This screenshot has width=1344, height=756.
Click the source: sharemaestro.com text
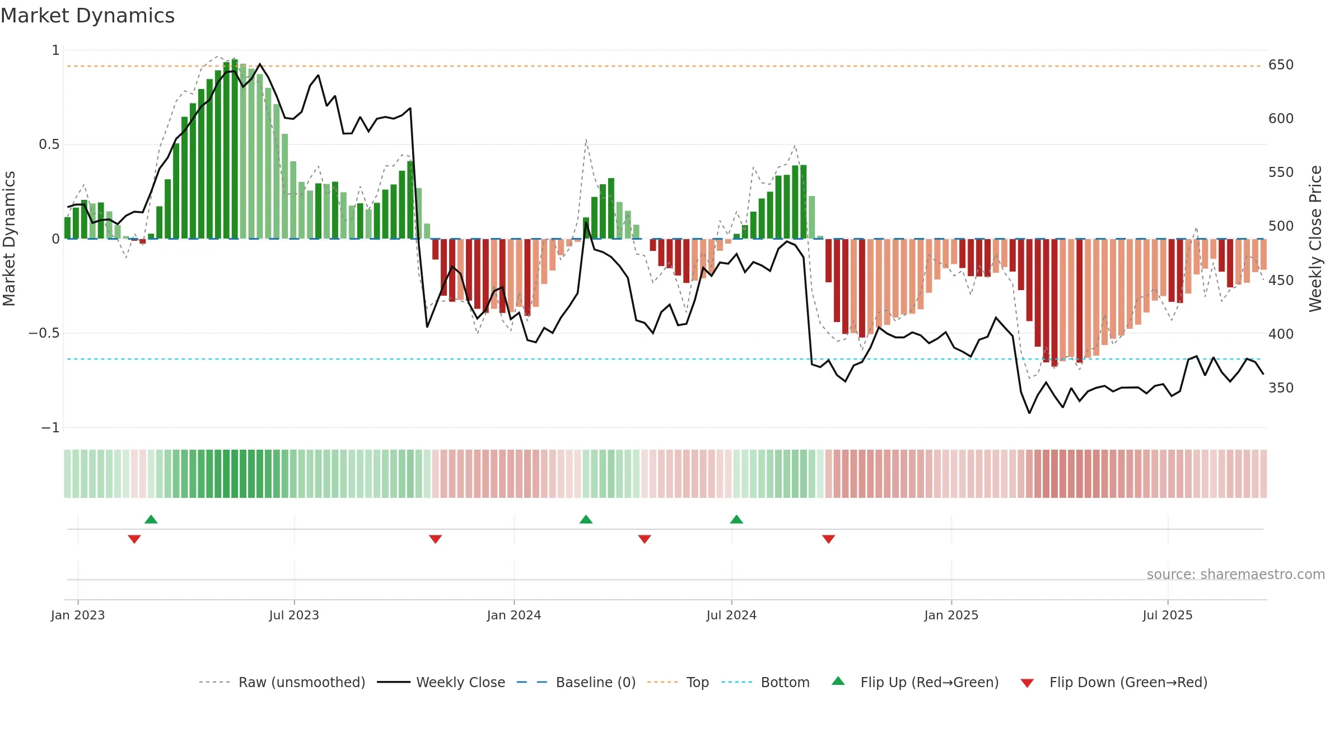[1236, 574]
